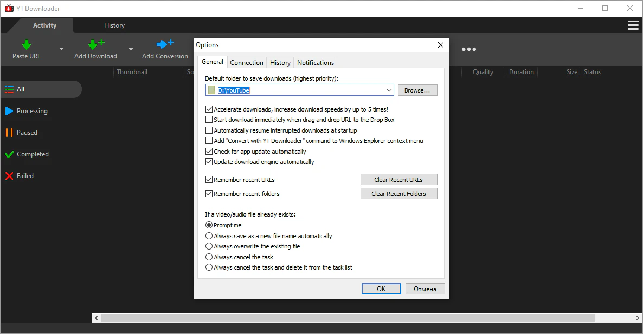Open the default folder dropdown arrow
Image resolution: width=643 pixels, height=334 pixels.
pyautogui.click(x=389, y=90)
